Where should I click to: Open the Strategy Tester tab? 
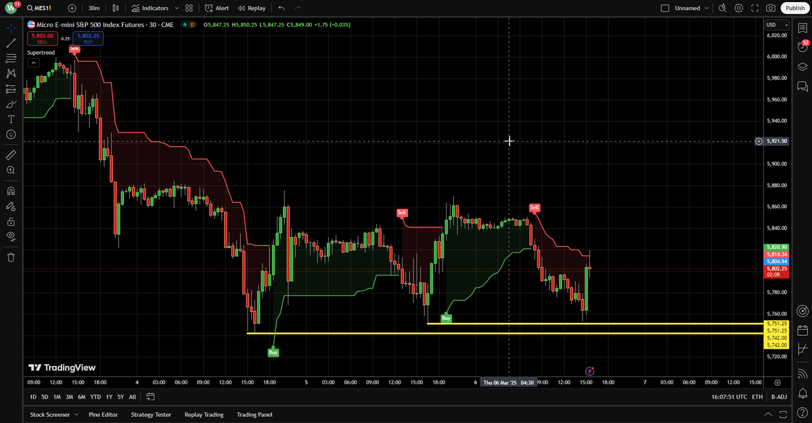(x=151, y=414)
